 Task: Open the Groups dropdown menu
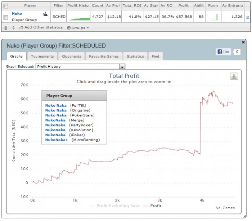click(x=78, y=28)
